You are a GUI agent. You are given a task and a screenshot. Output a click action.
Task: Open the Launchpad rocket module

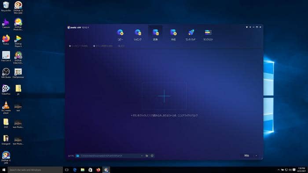pyautogui.click(x=191, y=35)
